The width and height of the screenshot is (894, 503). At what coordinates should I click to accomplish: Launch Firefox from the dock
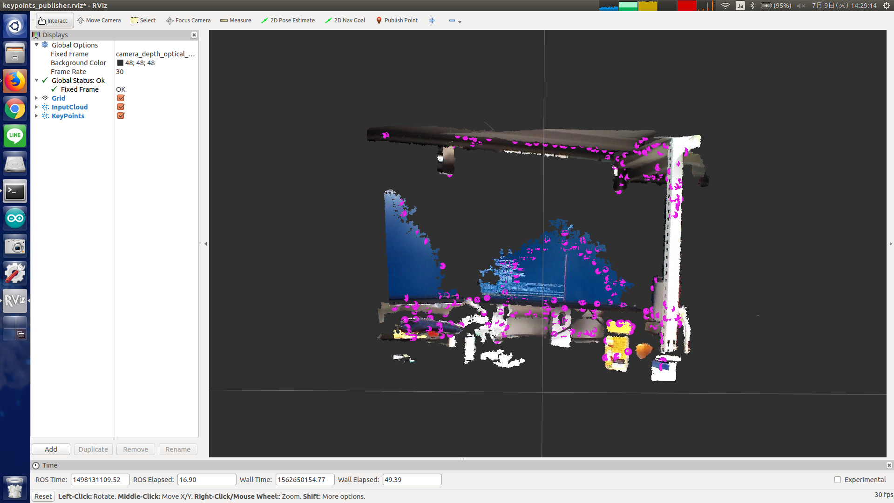[x=15, y=81]
